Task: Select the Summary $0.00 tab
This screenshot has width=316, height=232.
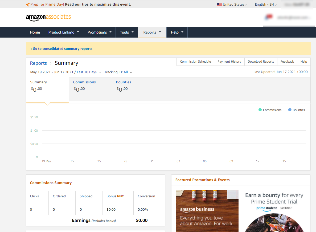Action: point(47,89)
